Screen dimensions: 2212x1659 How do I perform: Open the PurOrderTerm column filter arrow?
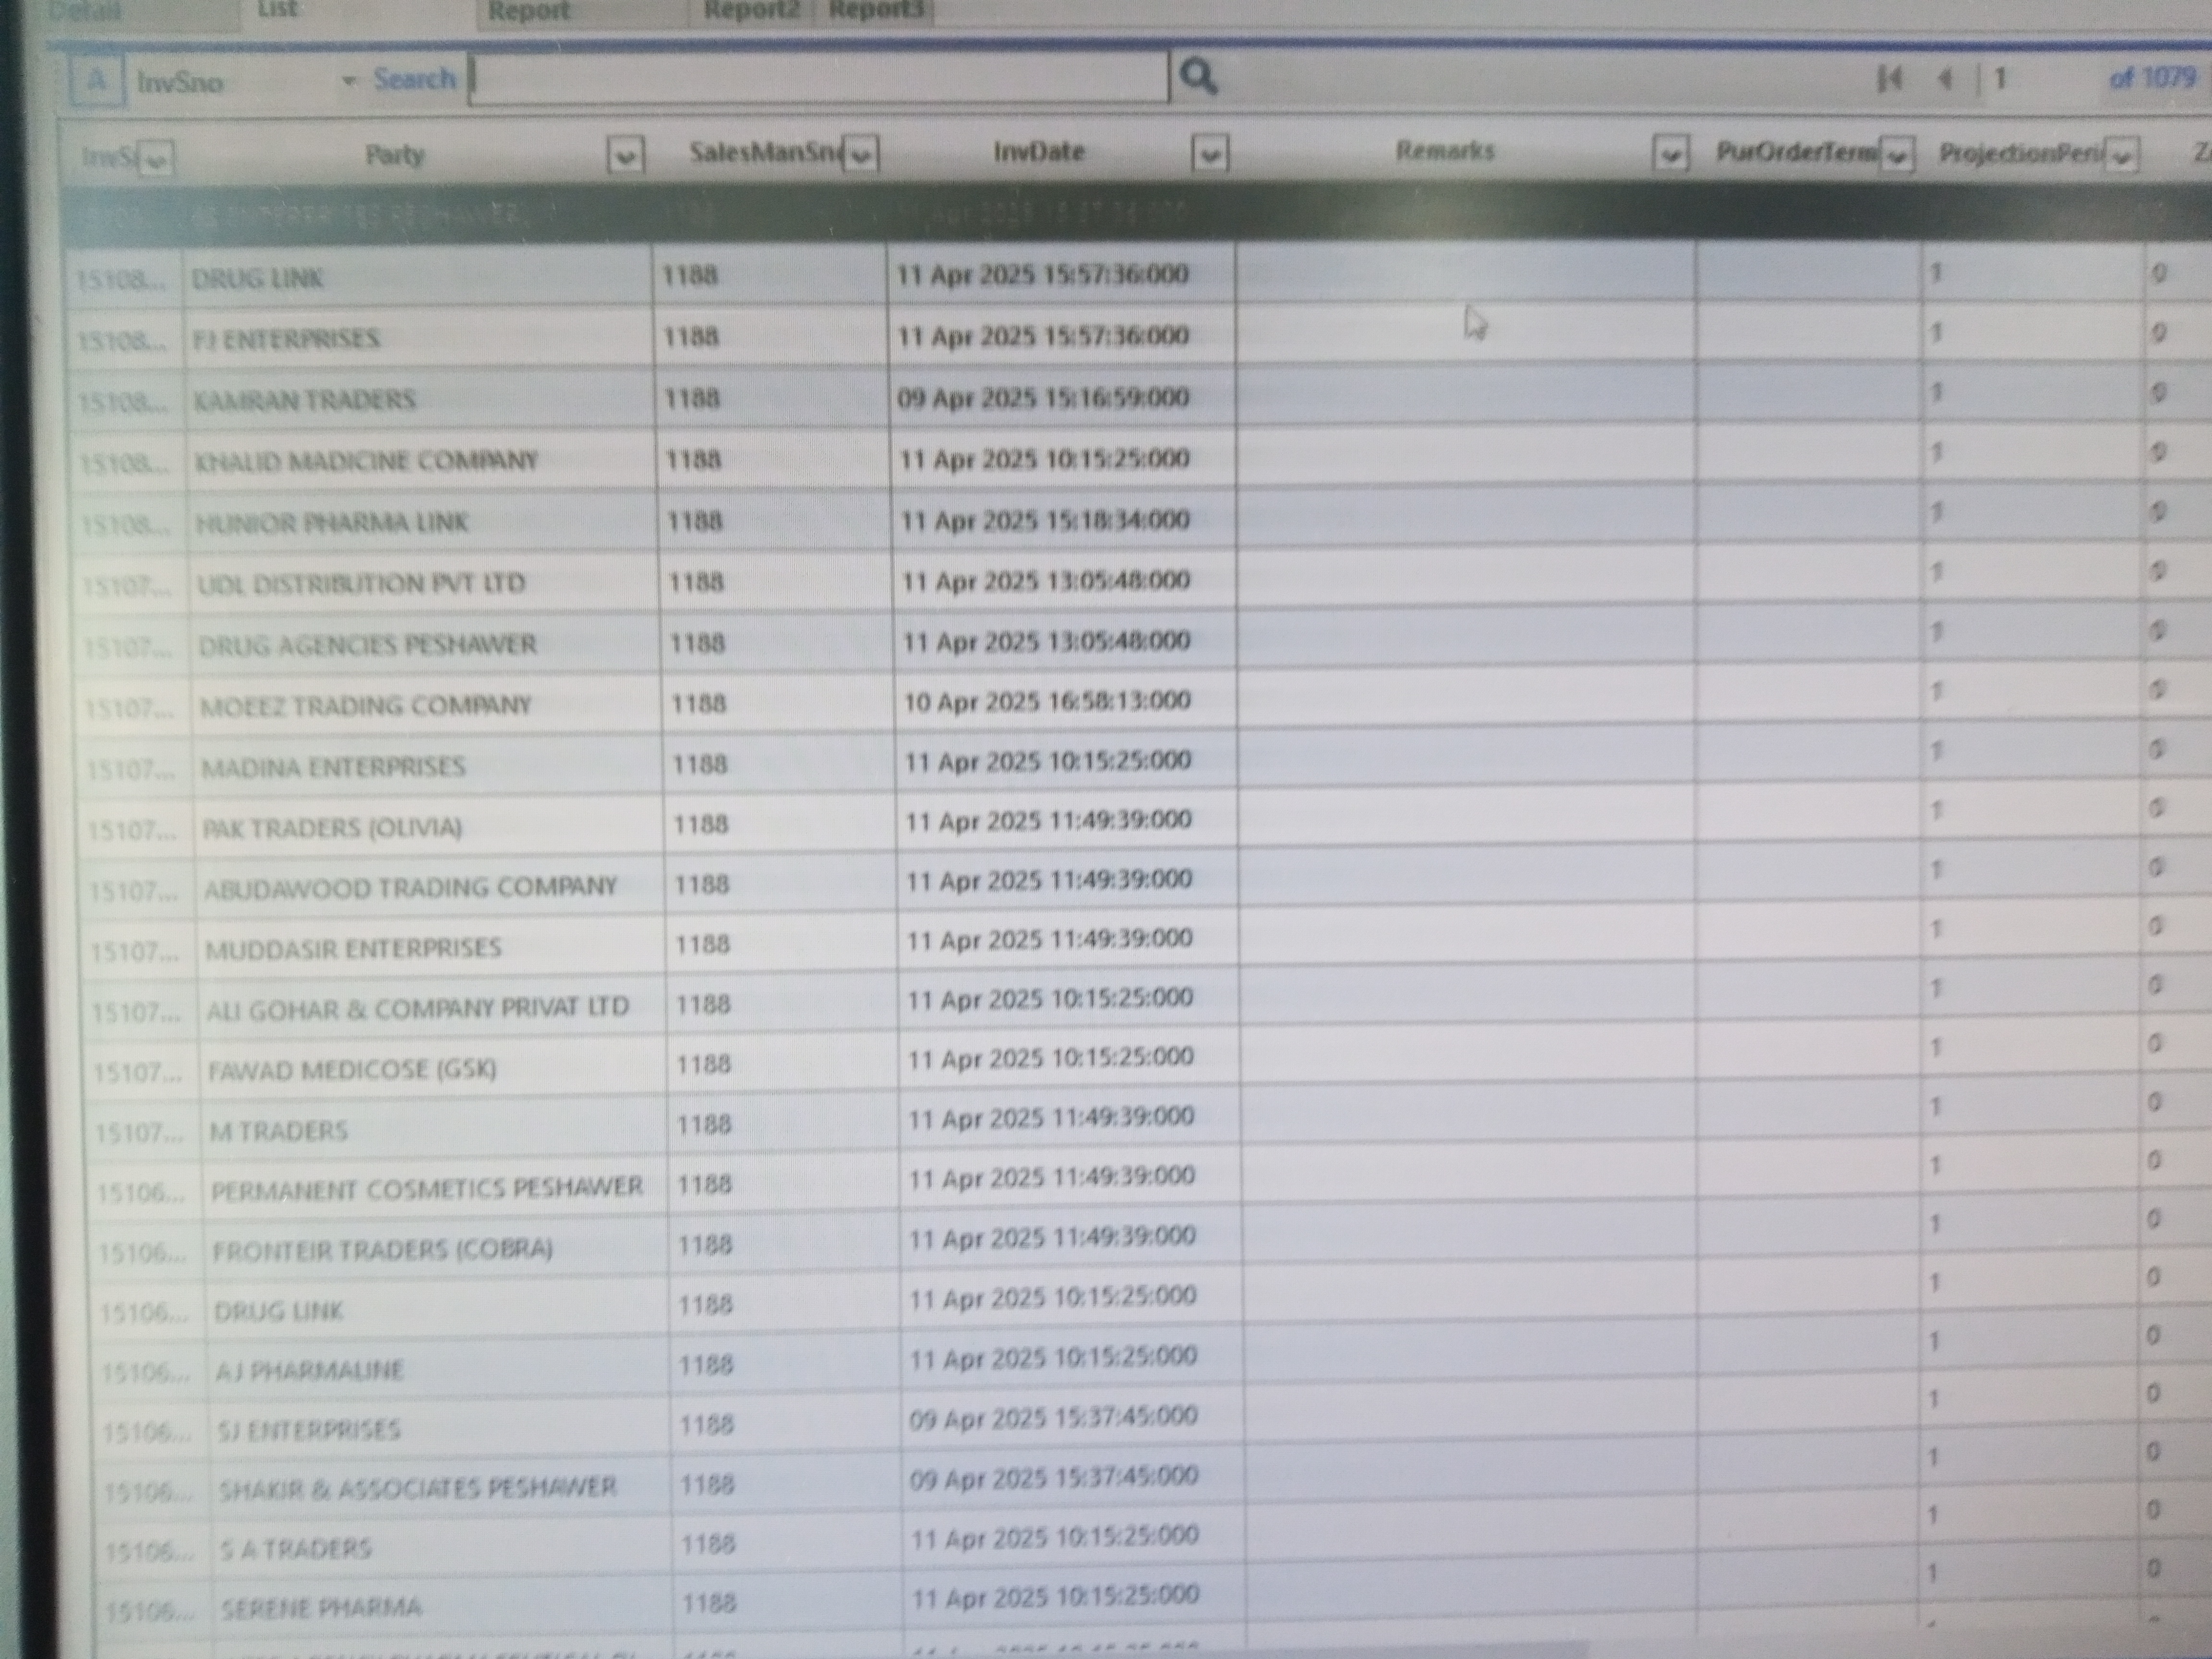pyautogui.click(x=1897, y=155)
